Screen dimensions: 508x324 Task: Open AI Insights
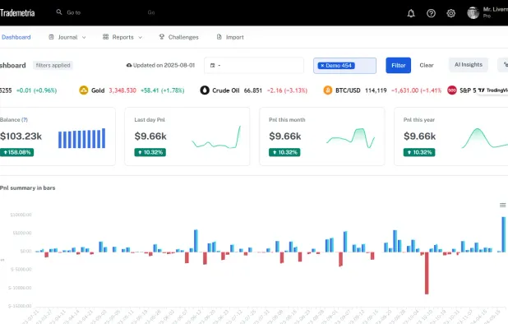[x=469, y=65]
